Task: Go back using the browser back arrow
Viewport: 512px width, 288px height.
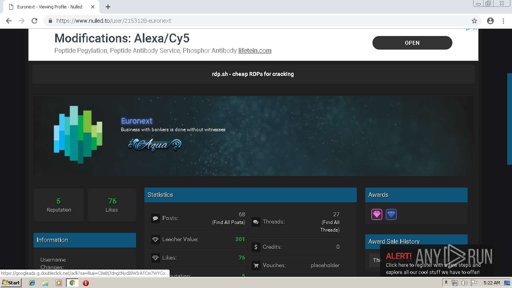Action: tap(9, 21)
